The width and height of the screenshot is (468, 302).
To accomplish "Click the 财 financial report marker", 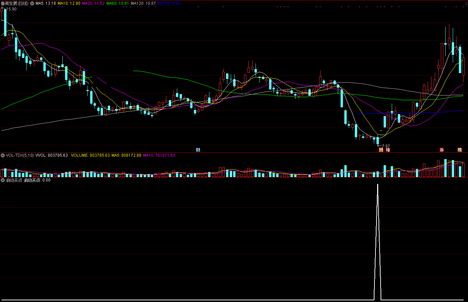I will click(198, 150).
